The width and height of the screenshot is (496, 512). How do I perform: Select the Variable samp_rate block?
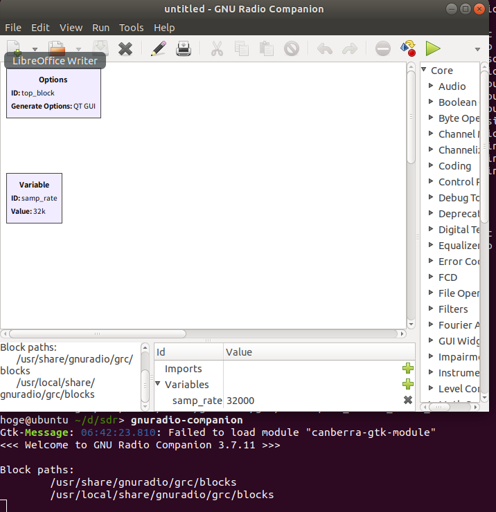(x=35, y=198)
